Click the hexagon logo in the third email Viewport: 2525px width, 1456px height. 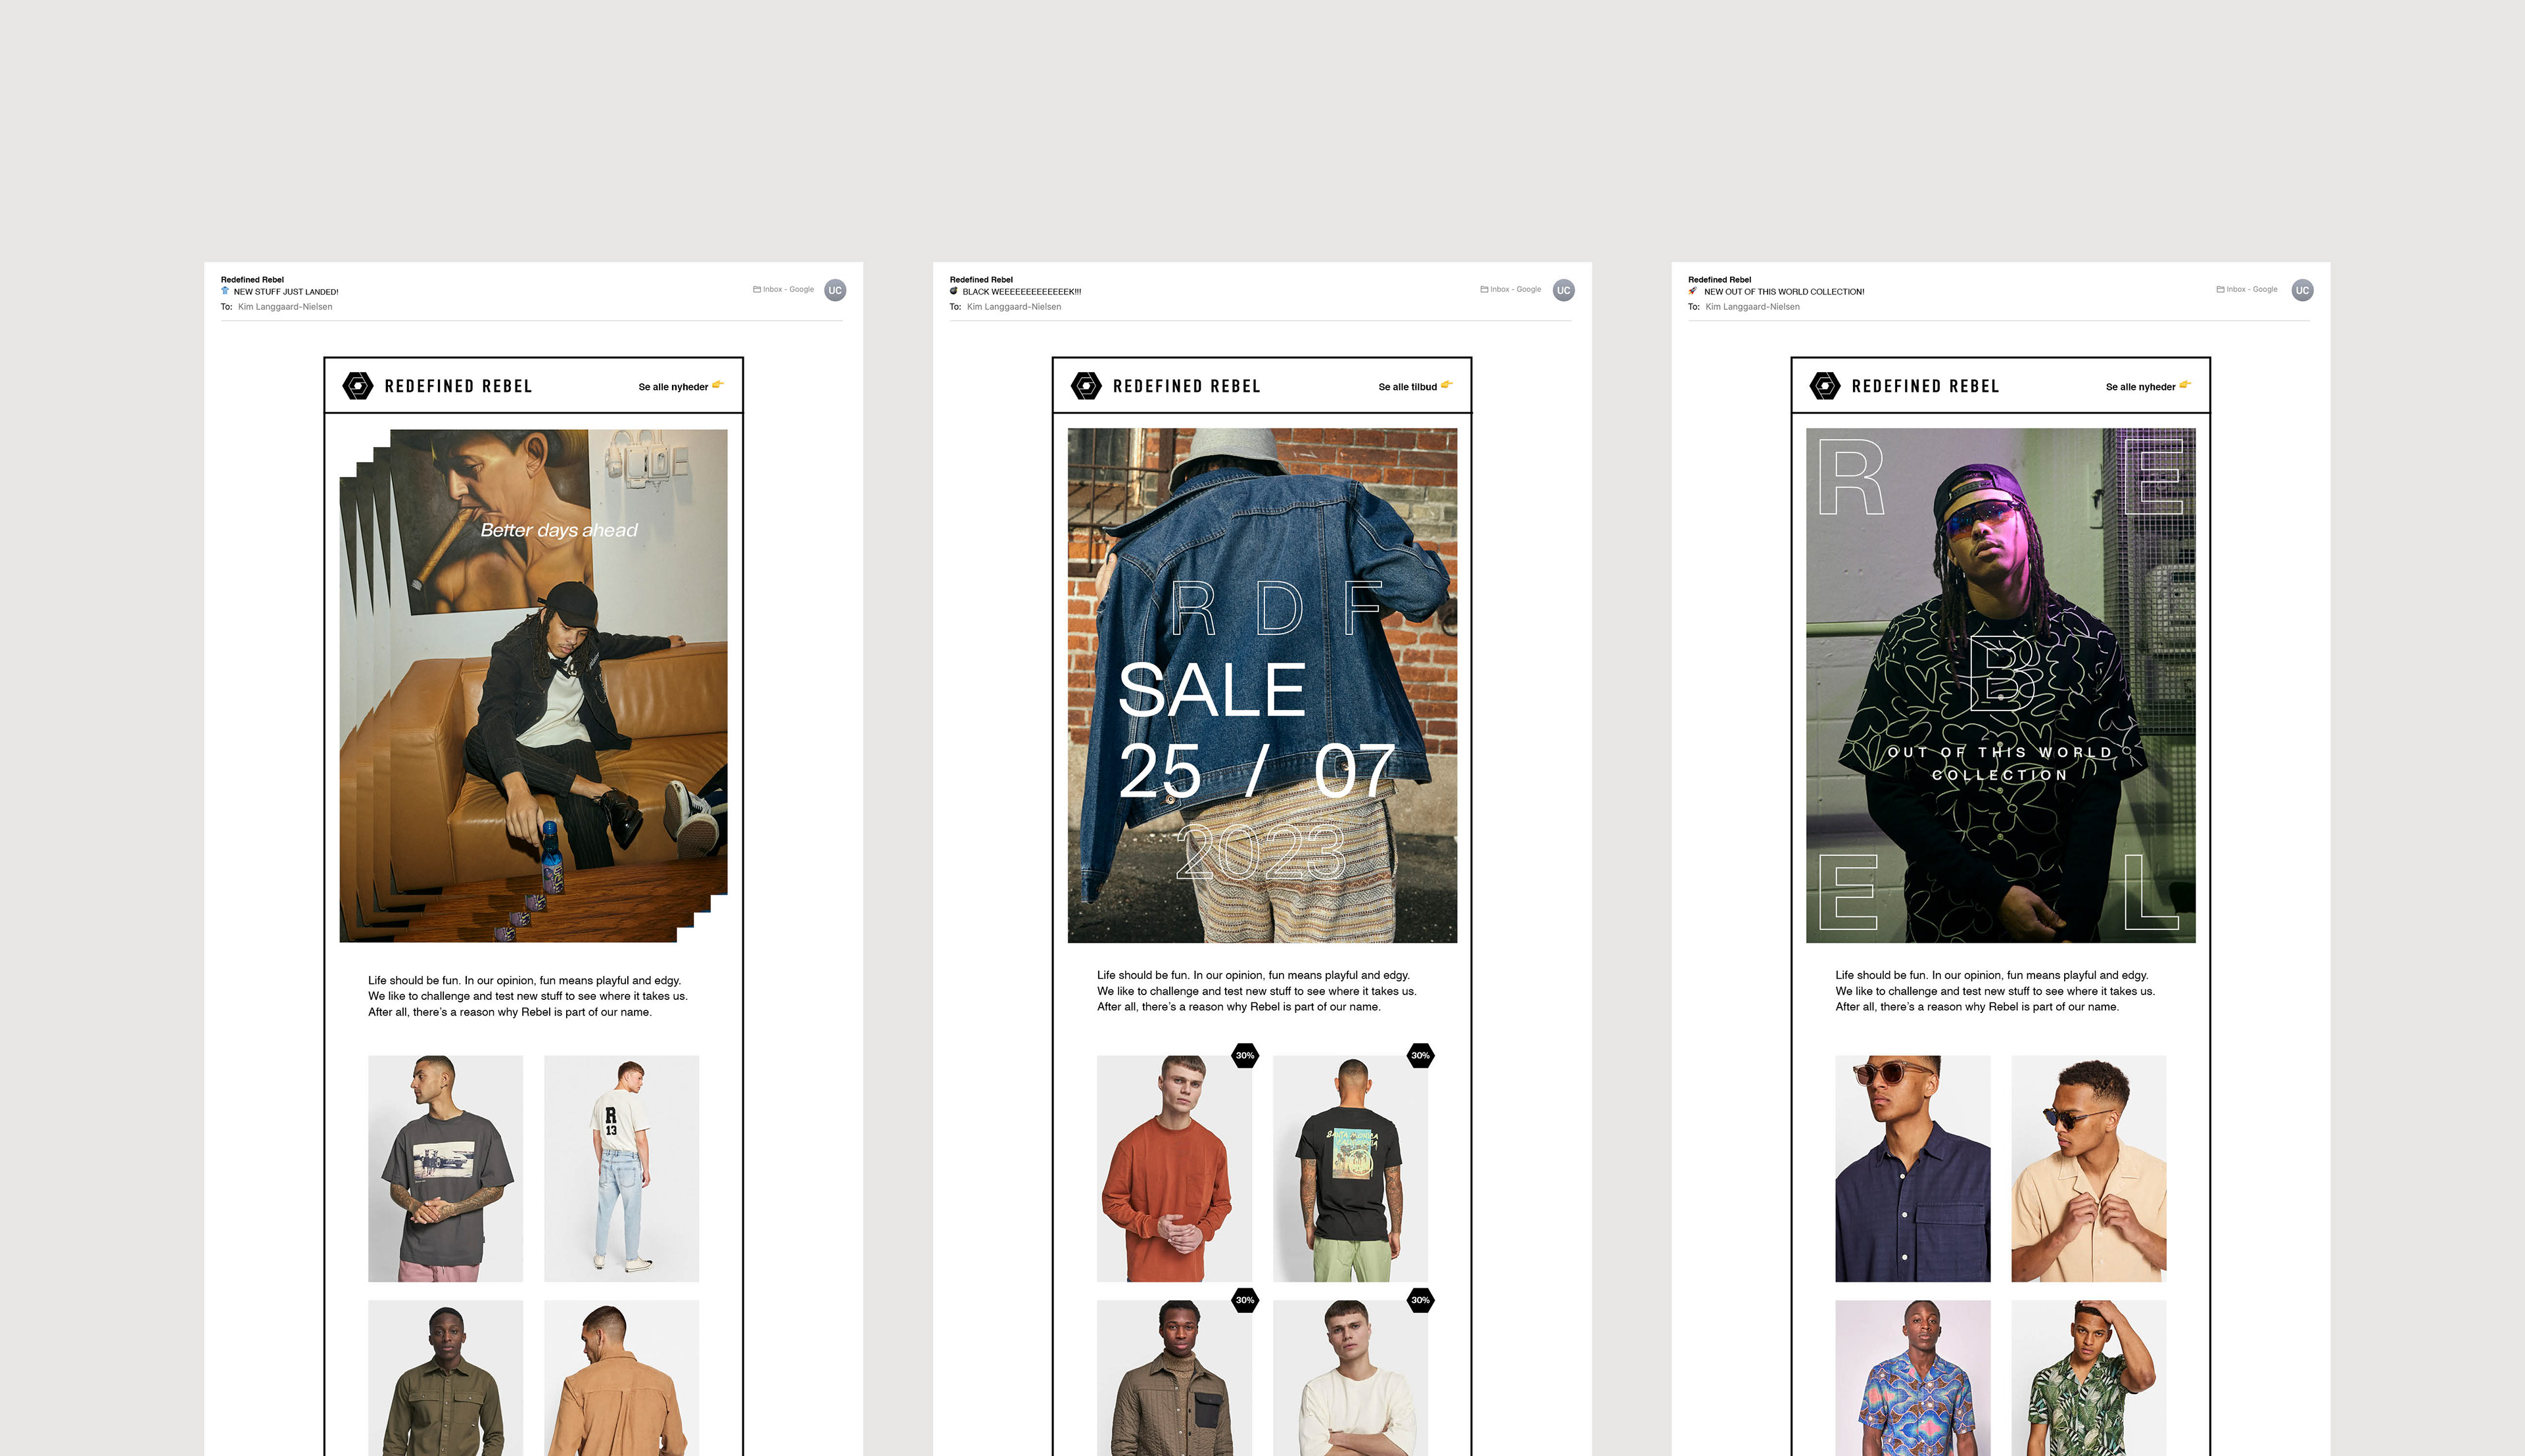tap(1824, 386)
